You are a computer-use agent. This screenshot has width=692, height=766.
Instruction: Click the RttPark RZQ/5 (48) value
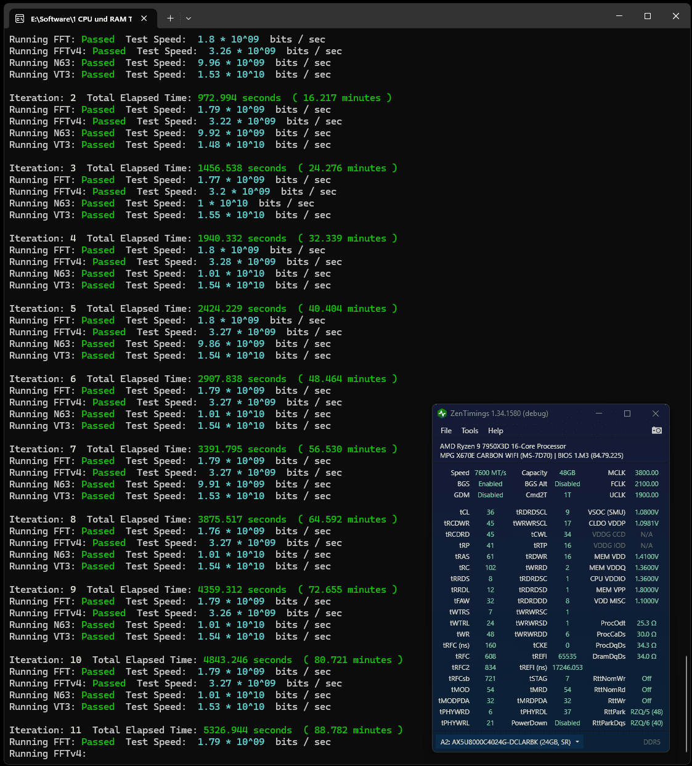(x=646, y=712)
